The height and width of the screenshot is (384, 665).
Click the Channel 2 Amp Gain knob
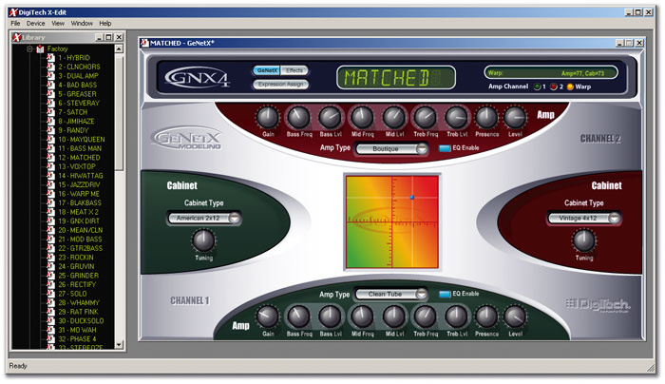tap(268, 118)
